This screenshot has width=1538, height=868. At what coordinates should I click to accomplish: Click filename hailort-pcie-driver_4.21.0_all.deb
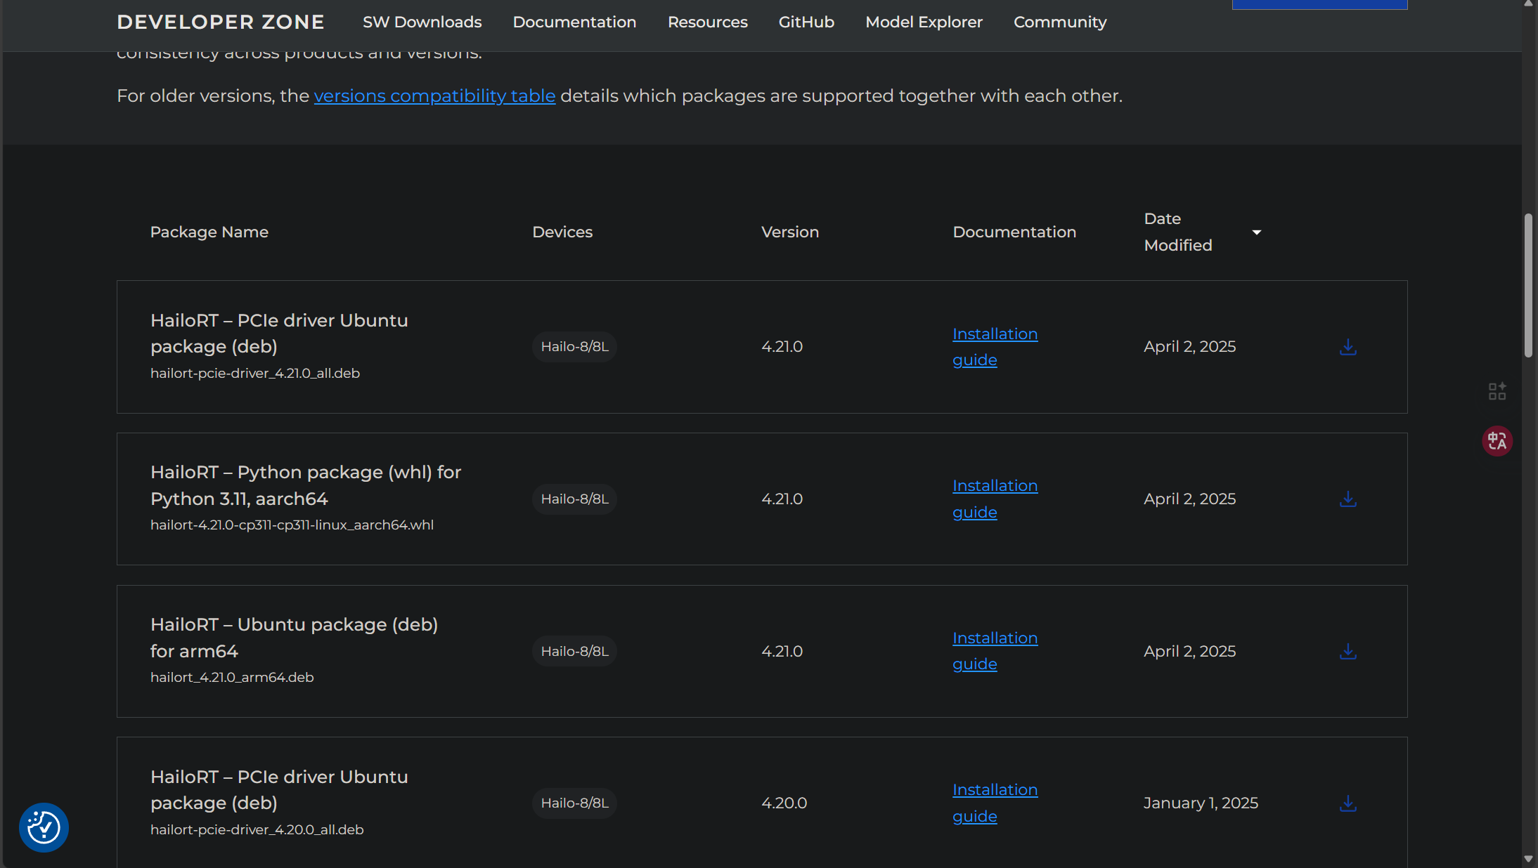point(255,374)
